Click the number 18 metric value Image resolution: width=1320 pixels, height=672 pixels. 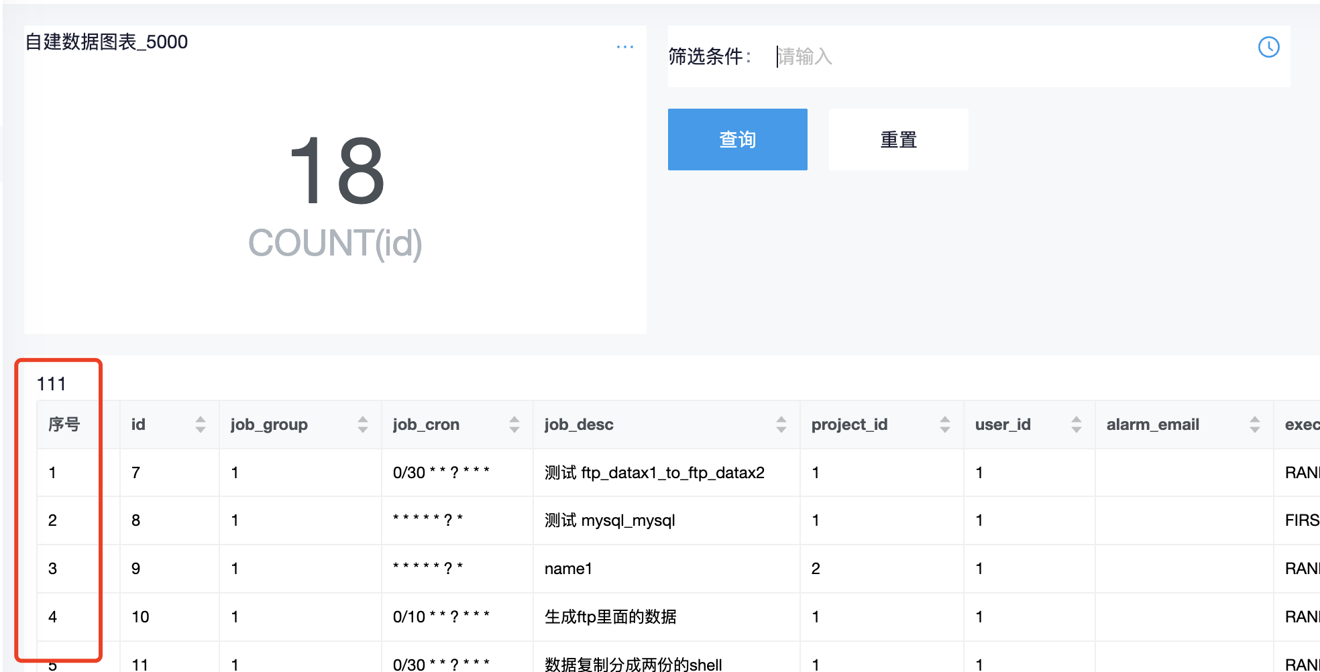tap(337, 170)
